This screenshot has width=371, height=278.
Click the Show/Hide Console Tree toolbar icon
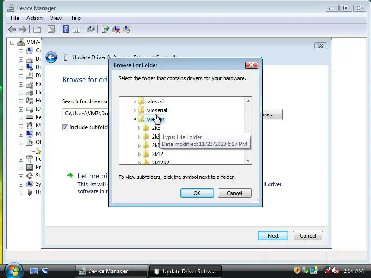[37, 30]
